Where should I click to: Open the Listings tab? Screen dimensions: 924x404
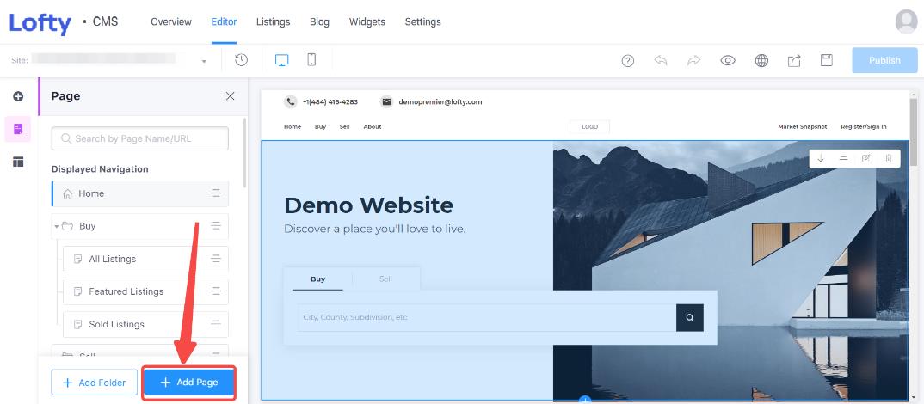tap(273, 21)
